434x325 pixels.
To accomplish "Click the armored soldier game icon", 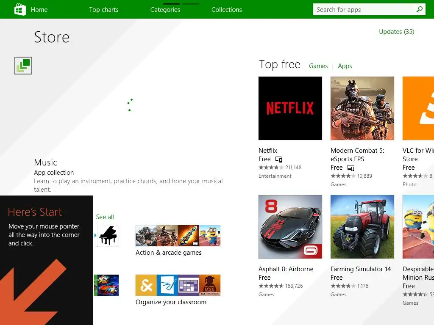I will (x=167, y=235).
